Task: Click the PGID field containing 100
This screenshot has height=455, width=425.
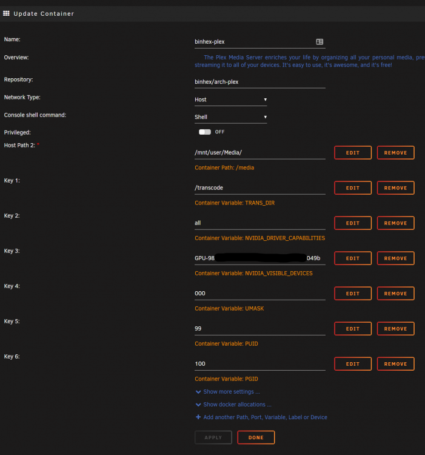Action: pyautogui.click(x=259, y=363)
